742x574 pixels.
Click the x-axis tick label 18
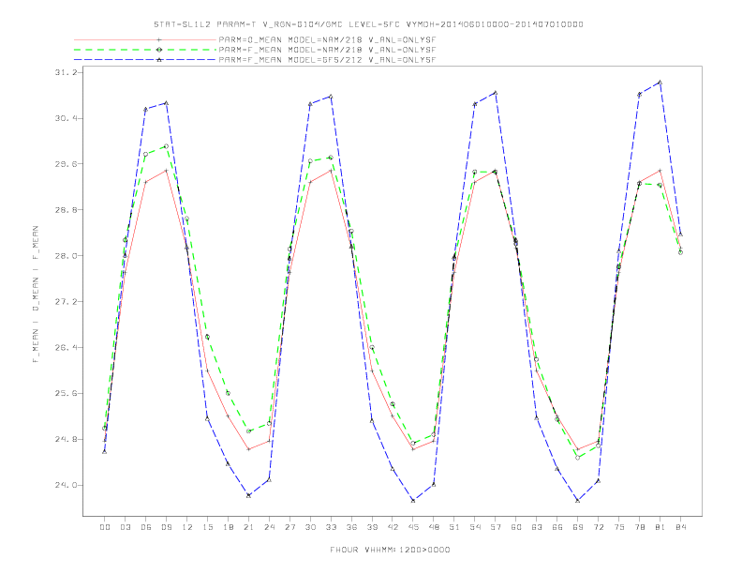tap(228, 527)
